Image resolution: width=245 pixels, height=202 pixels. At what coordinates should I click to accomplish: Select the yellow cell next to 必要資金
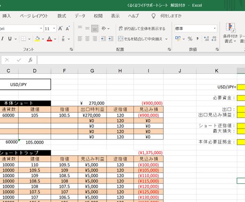pyautogui.click(x=241, y=98)
